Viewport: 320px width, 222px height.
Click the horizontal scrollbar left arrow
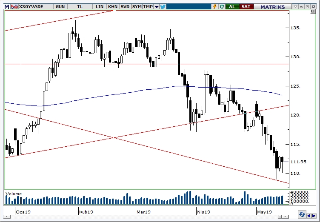pyautogui.click(x=7, y=216)
